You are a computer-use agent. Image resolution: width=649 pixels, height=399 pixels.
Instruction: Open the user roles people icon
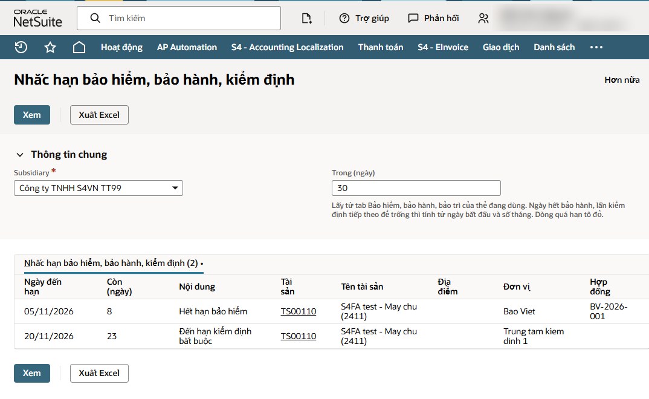point(483,18)
